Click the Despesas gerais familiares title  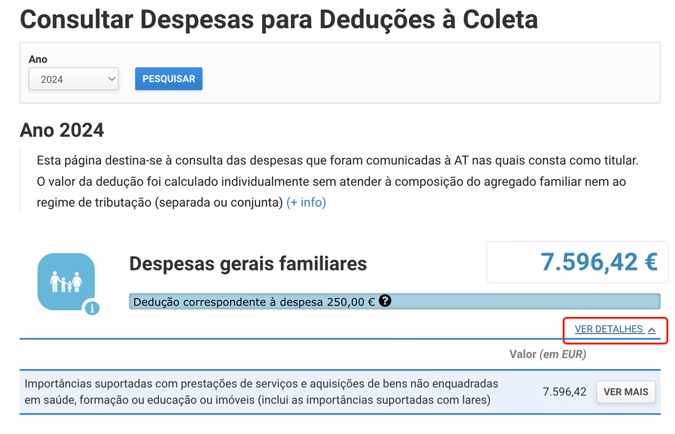(x=247, y=263)
